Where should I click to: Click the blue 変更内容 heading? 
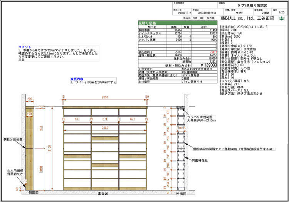pyautogui.click(x=77, y=79)
